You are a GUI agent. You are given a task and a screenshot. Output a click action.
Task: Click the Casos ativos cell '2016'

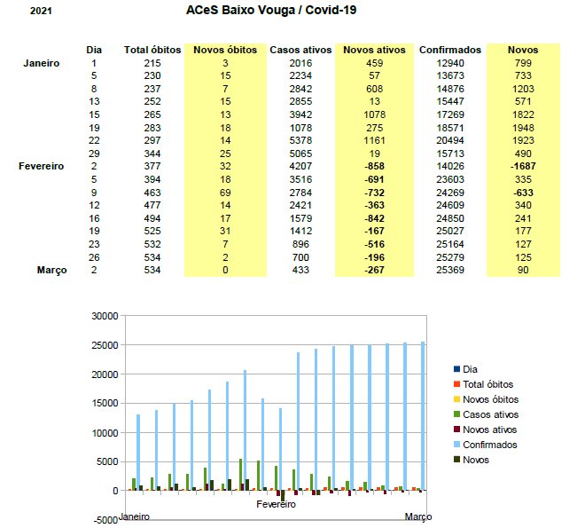tap(300, 63)
